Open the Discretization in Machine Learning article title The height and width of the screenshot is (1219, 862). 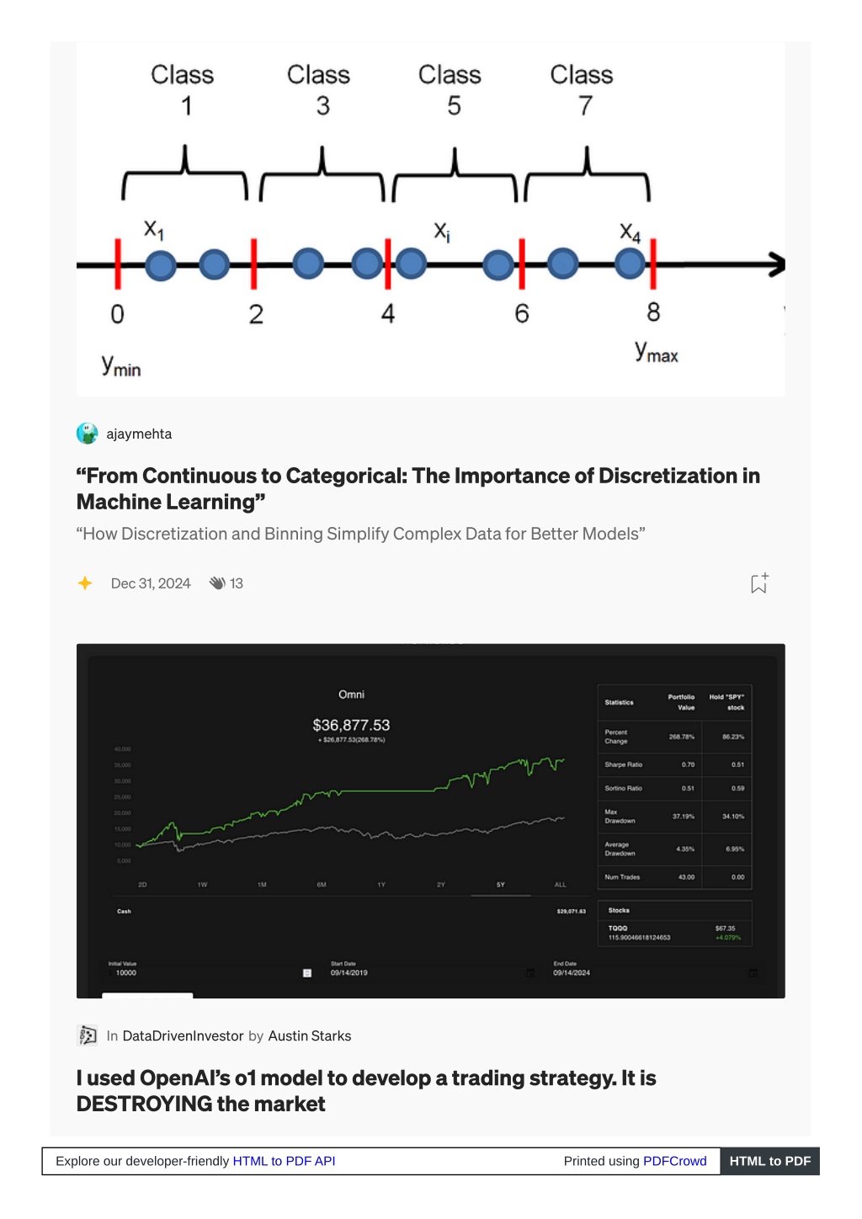coord(418,488)
